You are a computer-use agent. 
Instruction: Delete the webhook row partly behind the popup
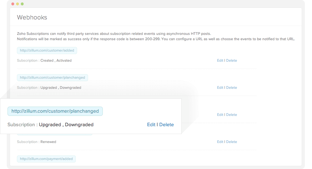231,115
